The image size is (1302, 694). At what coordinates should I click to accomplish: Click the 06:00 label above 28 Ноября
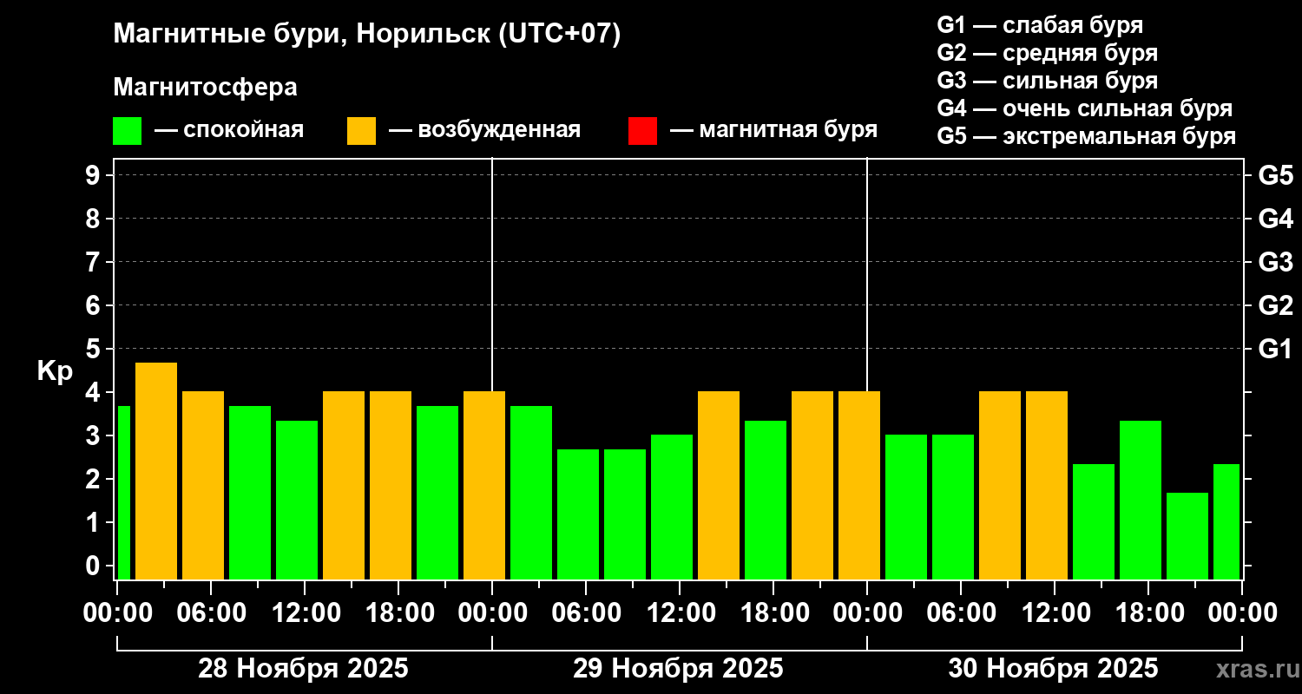211,613
